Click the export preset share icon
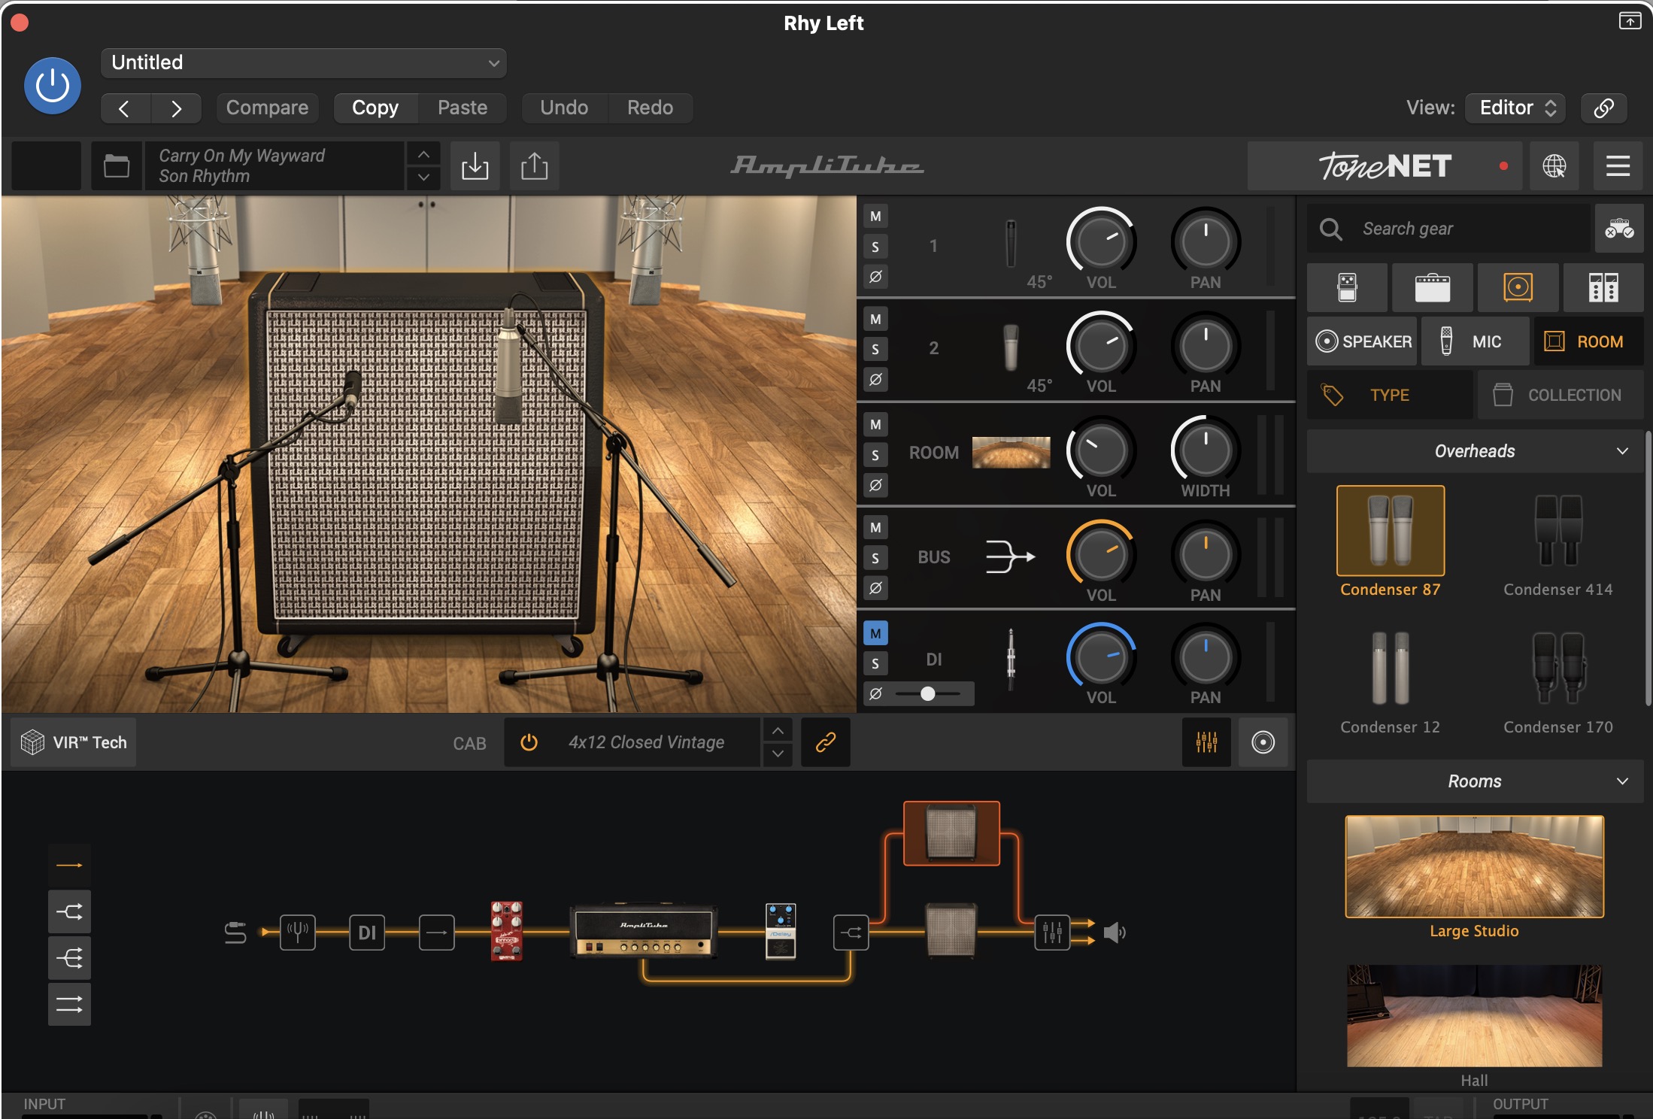The image size is (1653, 1119). click(x=534, y=166)
